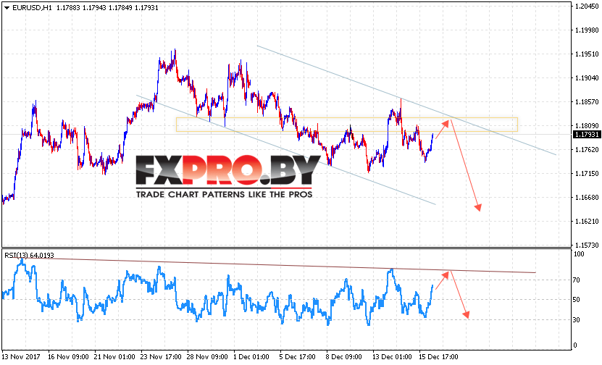Select the 1 Dec 01:00 time label

(x=251, y=357)
